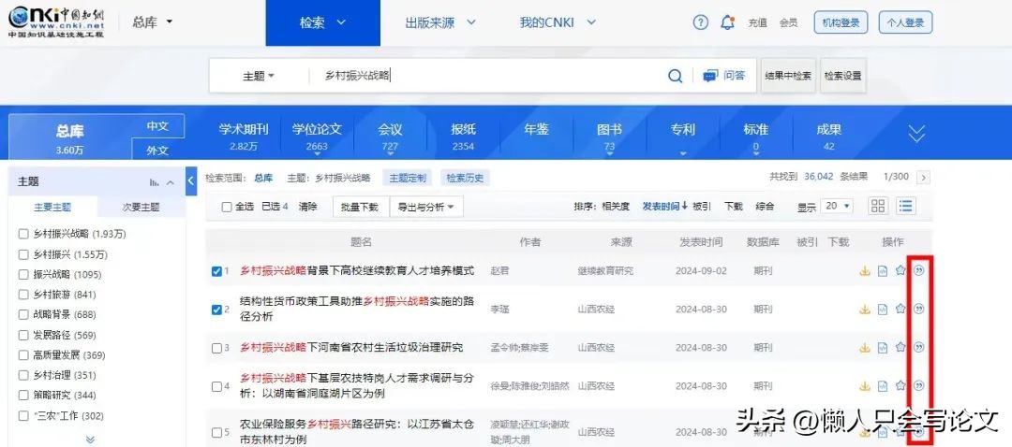The height and width of the screenshot is (447, 1012).
Task: Download article by 赵君
Action: 865,270
